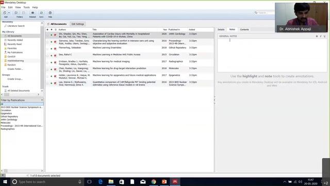The width and height of the screenshot is (330, 186).
Task: Sort by the read status column header
Action: point(52,30)
